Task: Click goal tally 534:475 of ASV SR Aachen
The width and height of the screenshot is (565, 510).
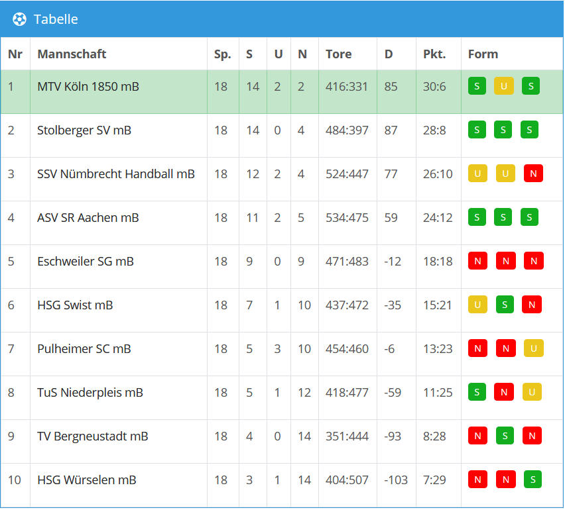Action: coord(347,218)
